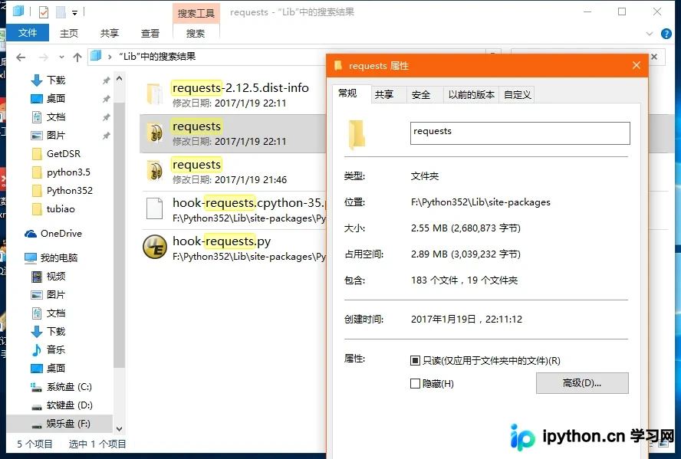
Task: Open the quick access toolbar customize dropdown
Action: 74,12
